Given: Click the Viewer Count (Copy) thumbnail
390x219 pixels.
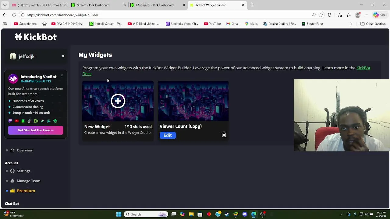Looking at the screenshot, I should coord(193,101).
